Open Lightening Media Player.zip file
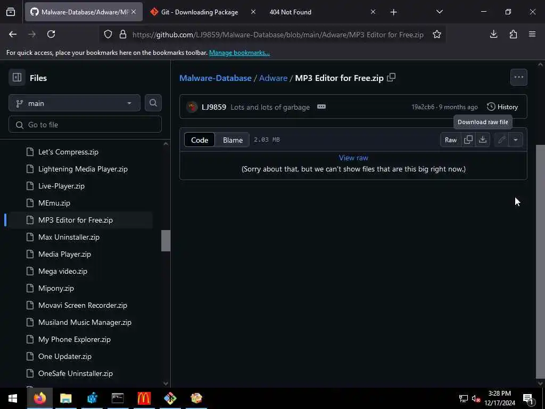Image resolution: width=545 pixels, height=409 pixels. pos(82,169)
